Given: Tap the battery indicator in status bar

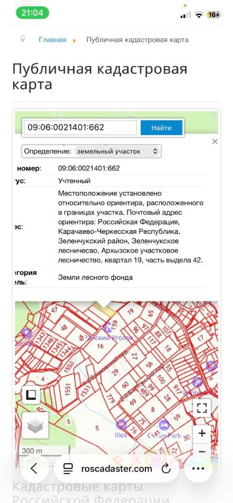Looking at the screenshot, I should [214, 15].
